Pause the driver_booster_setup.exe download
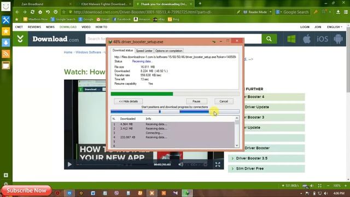 196,101
